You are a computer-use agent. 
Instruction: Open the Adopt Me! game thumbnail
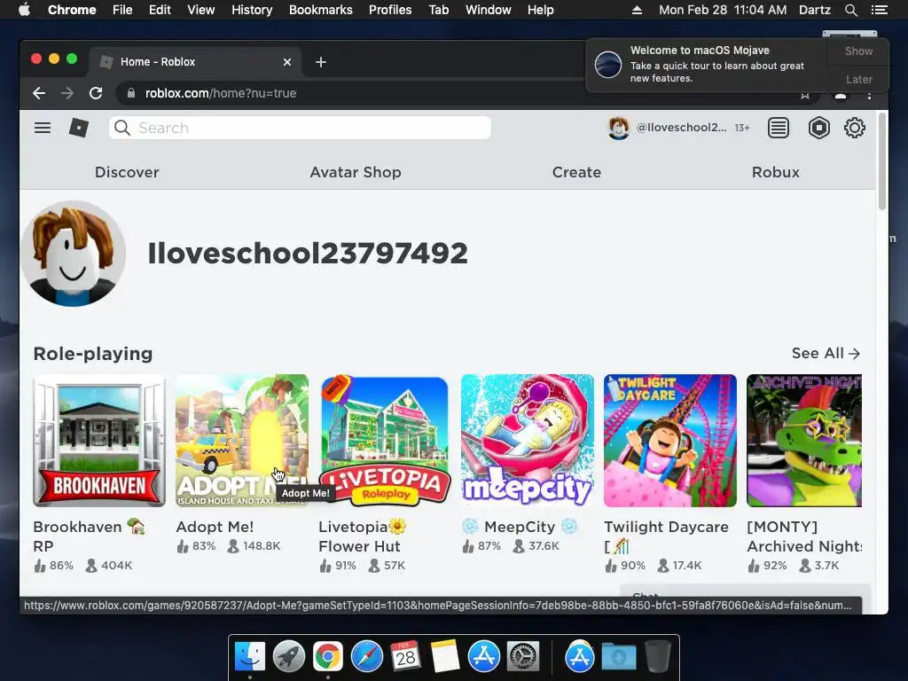[242, 441]
